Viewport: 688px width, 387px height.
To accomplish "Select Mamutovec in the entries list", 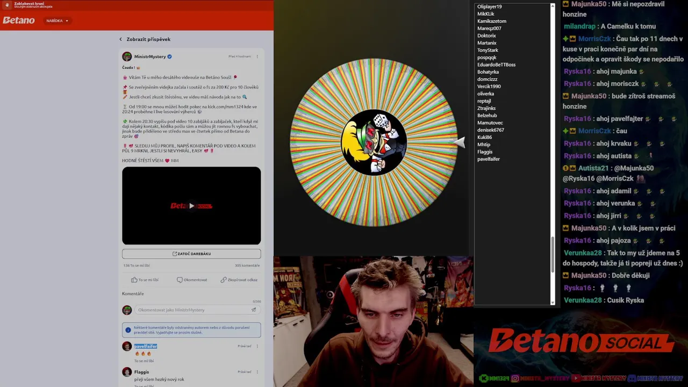I will (x=490, y=123).
